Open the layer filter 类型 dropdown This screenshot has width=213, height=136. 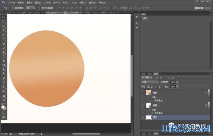click(147, 77)
